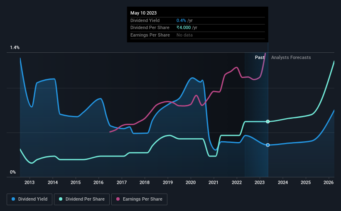The image size is (341, 211).
Task: Click the blue Dividend Yield legend dot
Action: click(x=13, y=199)
